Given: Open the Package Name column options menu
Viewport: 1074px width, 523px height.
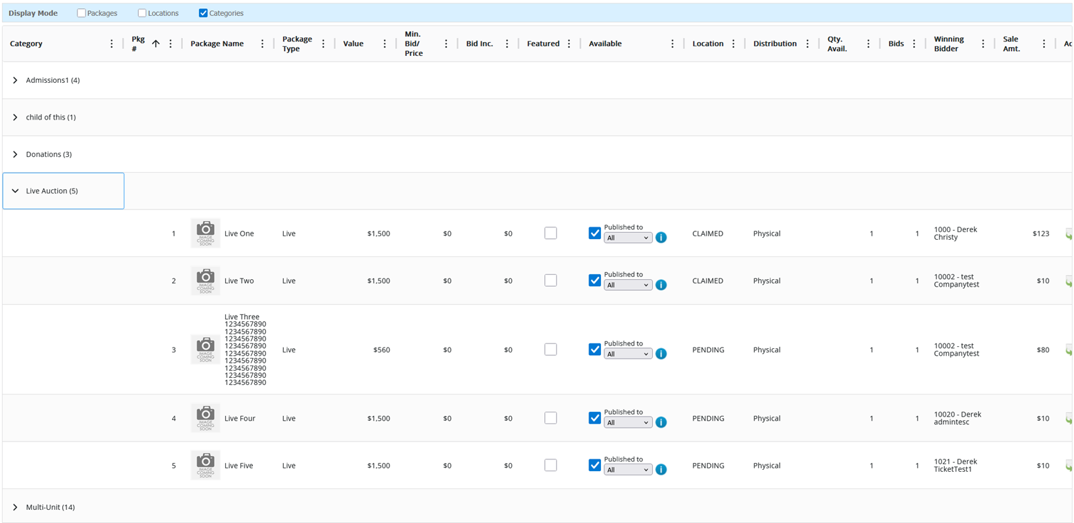Looking at the screenshot, I should pyautogui.click(x=262, y=44).
